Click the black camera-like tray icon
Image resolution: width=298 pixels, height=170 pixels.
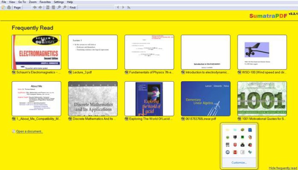242,145
